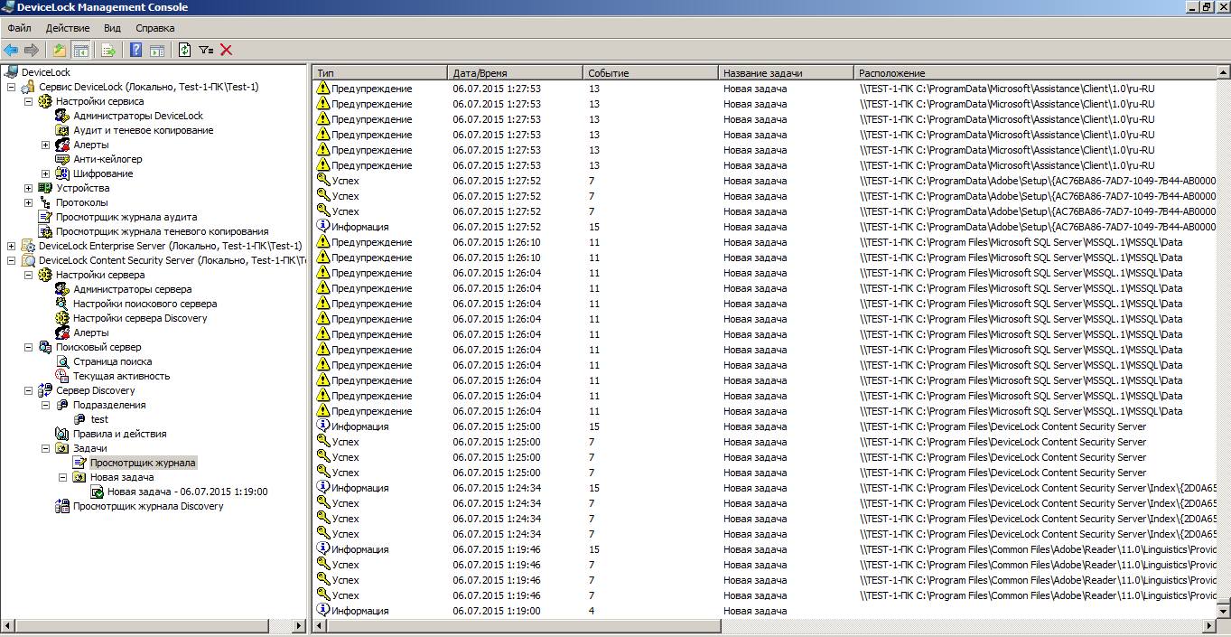This screenshot has width=1231, height=637.
Task: Click the Refresh log toolbar icon
Action: (185, 51)
